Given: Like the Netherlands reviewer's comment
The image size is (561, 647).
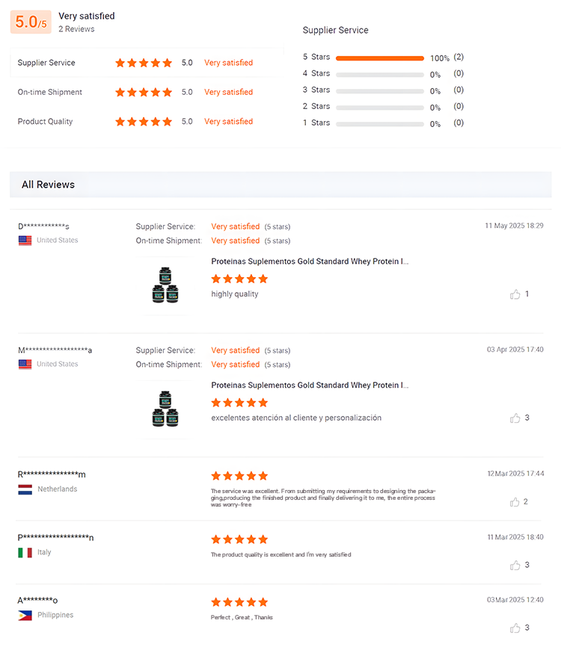Looking at the screenshot, I should pyautogui.click(x=515, y=502).
